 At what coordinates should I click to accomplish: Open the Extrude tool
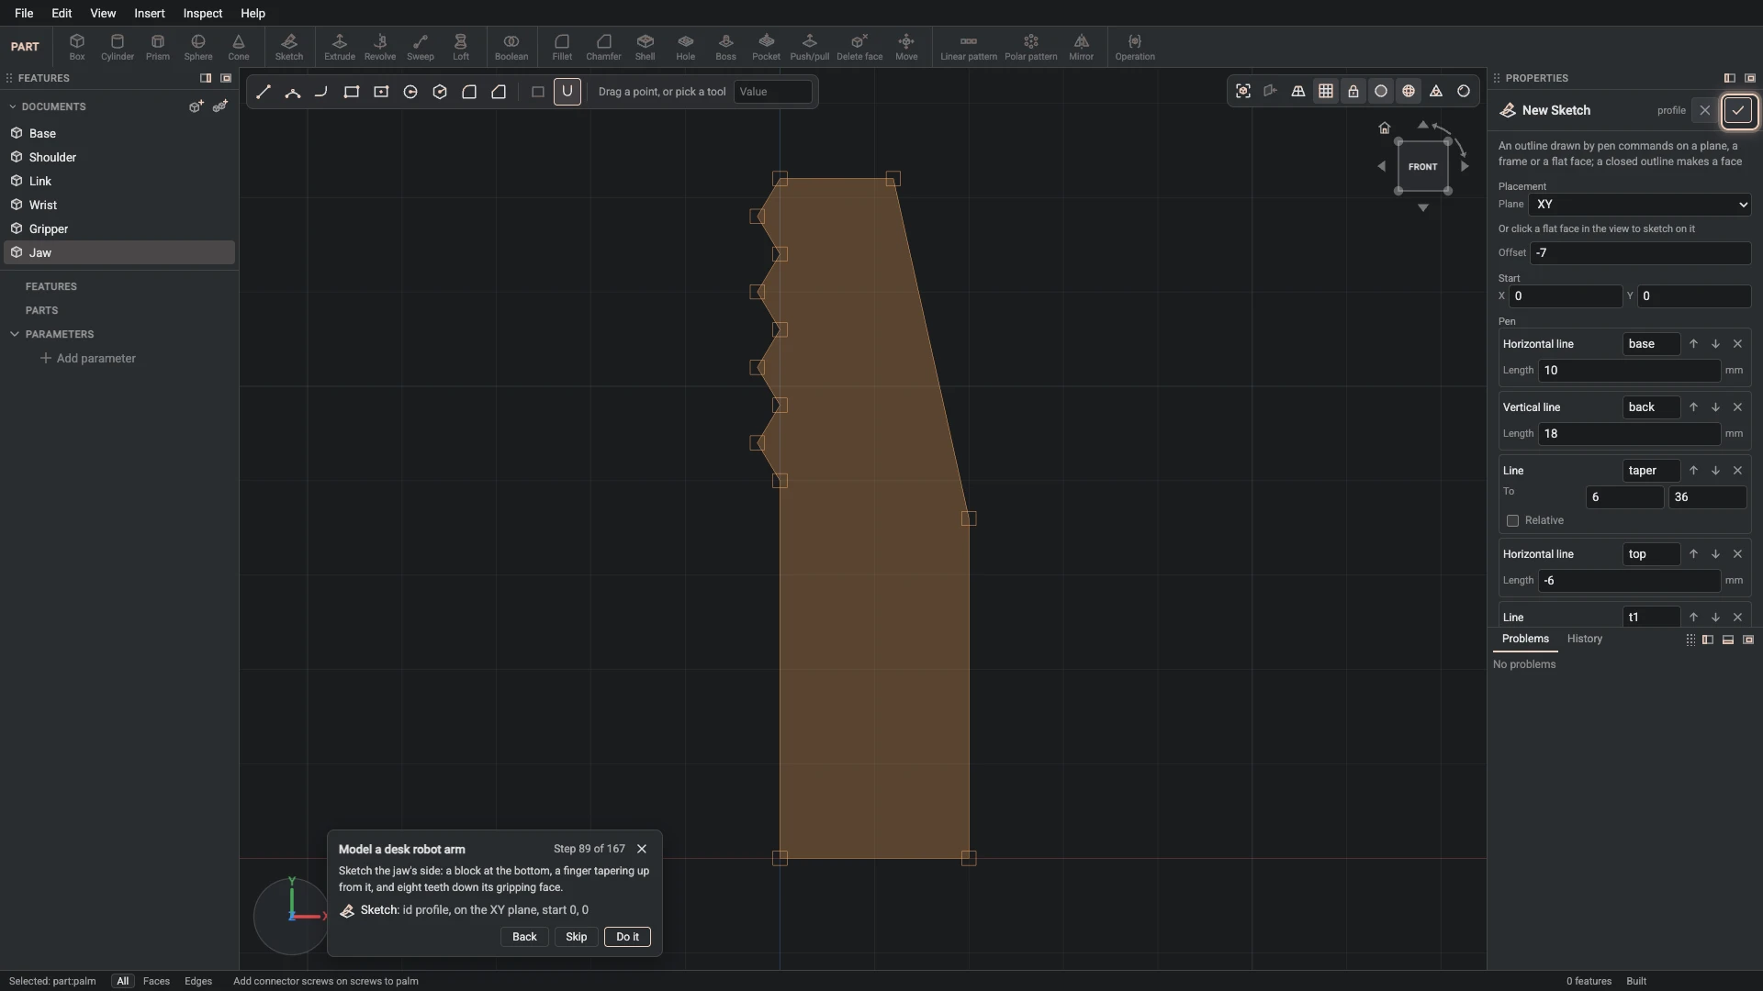pyautogui.click(x=340, y=47)
